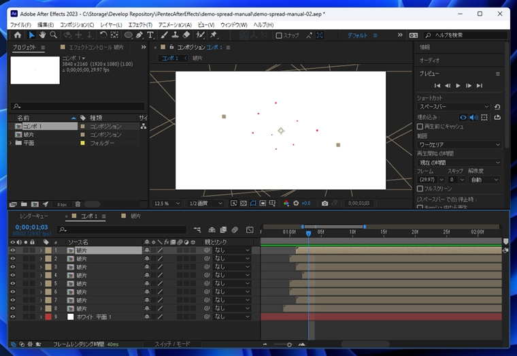Take a snapshot with the camera icon
Viewport: 517px width, 356px height.
(x=324, y=204)
